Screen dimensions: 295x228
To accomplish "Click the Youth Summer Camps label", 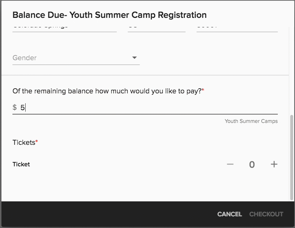I will click(251, 121).
